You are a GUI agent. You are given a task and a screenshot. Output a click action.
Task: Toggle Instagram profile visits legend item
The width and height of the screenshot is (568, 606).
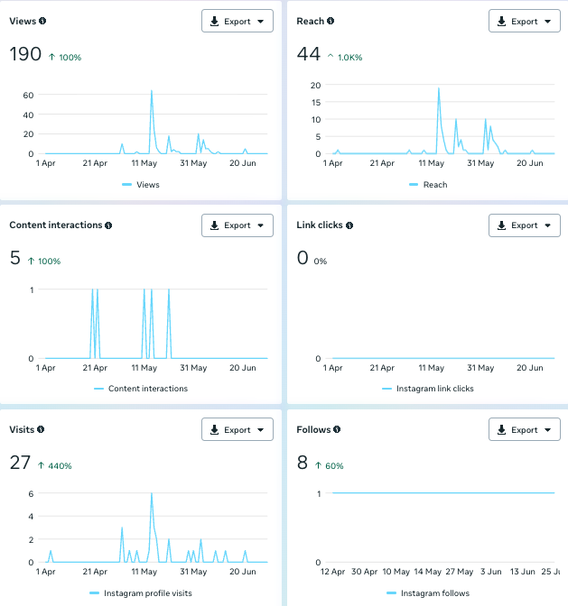(x=147, y=593)
